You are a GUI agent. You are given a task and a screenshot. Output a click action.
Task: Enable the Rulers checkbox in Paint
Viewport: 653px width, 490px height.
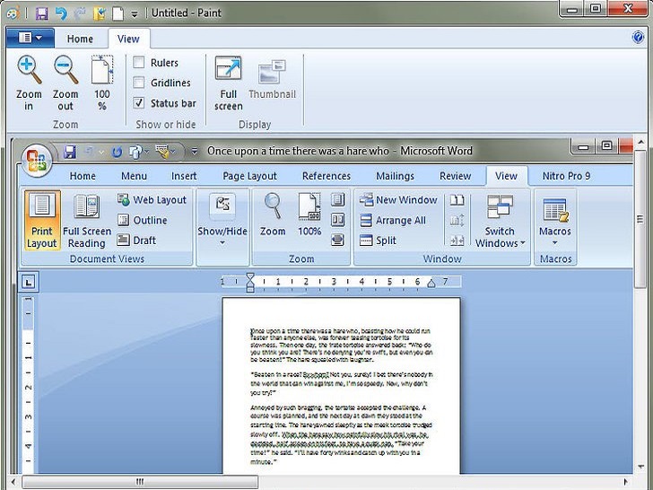[x=139, y=63]
